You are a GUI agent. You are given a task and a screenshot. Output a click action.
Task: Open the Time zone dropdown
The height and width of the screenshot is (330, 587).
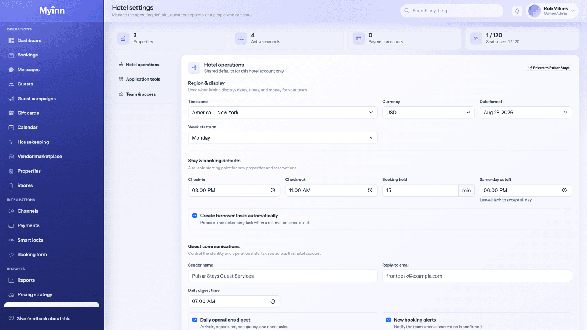(x=282, y=113)
